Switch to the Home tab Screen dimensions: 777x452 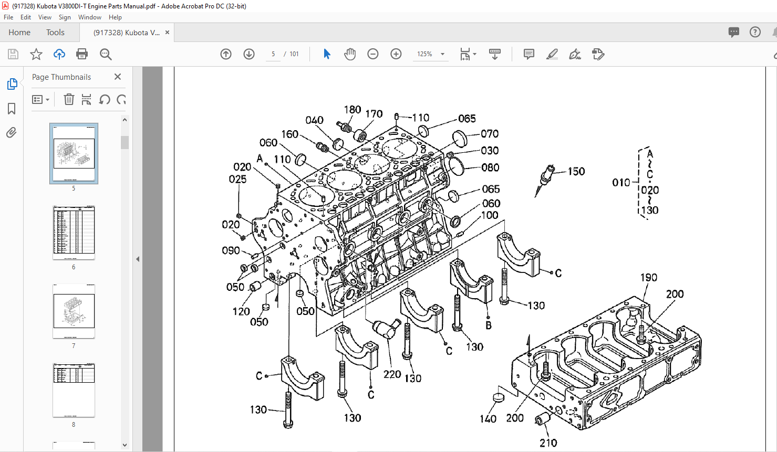click(19, 33)
